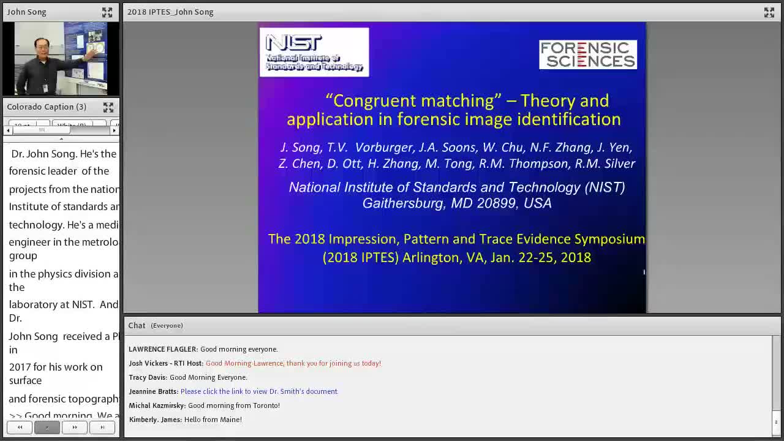Click the "Good morning everyone." message from Lawrence
The height and width of the screenshot is (441, 784).
(x=239, y=349)
